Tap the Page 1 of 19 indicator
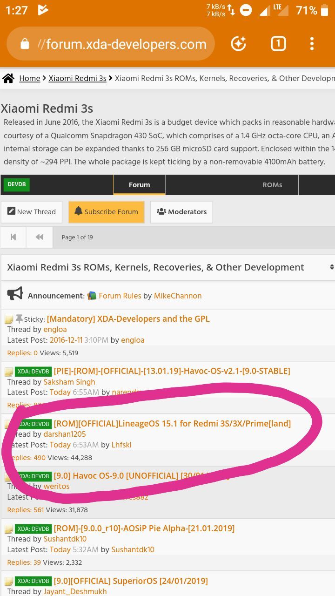This screenshot has height=596, width=335. click(x=77, y=237)
